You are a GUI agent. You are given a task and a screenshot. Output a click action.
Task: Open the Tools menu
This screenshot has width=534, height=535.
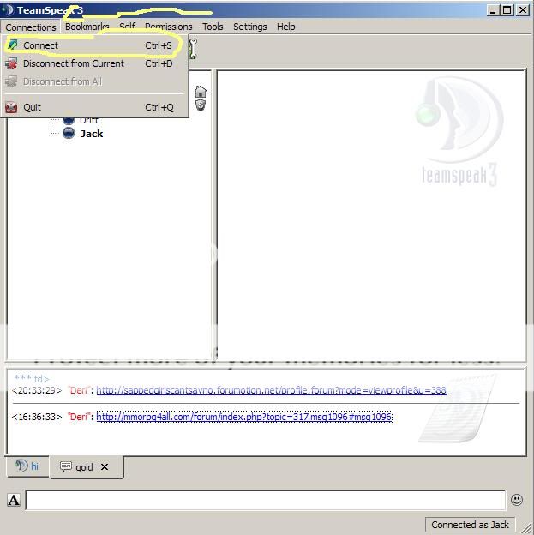coord(213,27)
